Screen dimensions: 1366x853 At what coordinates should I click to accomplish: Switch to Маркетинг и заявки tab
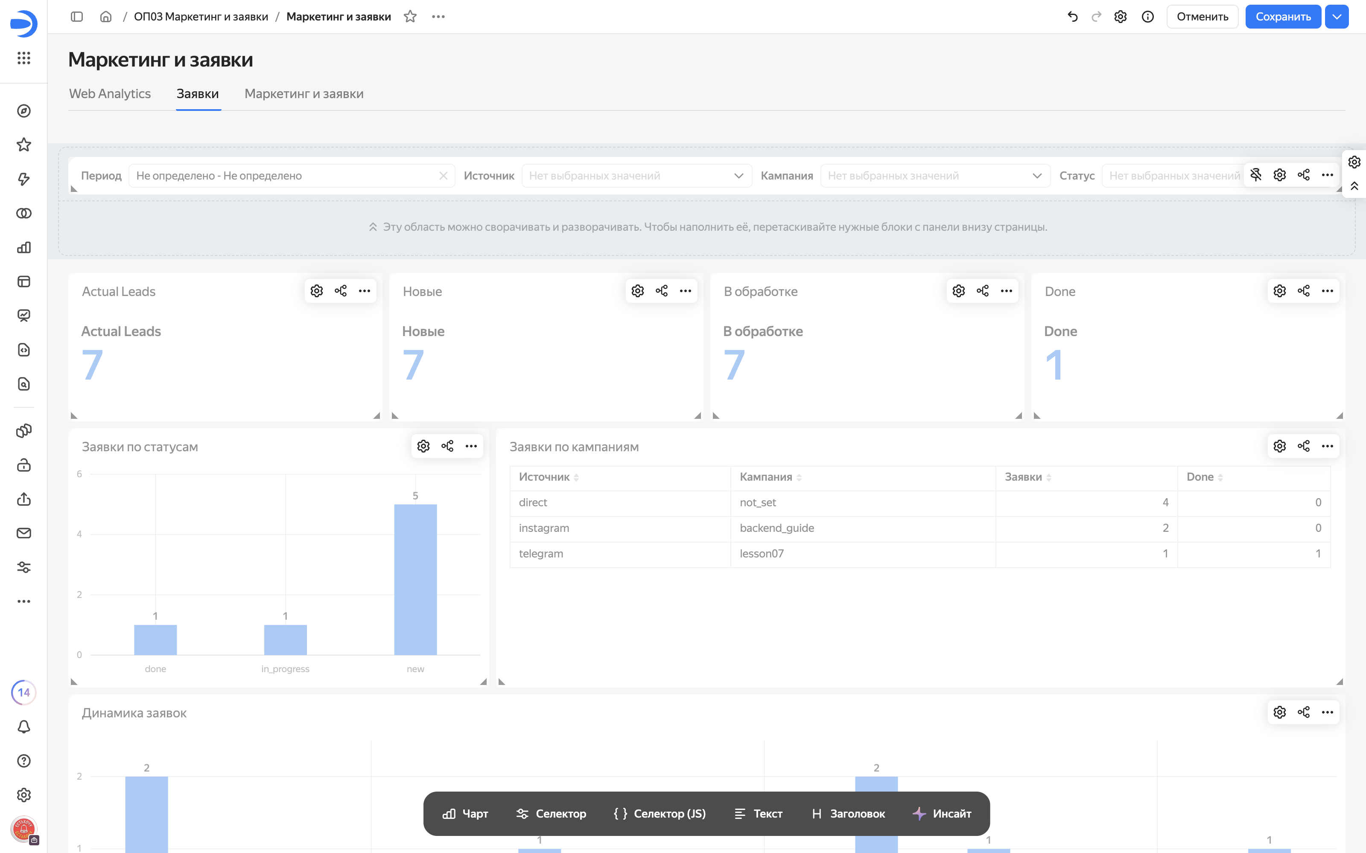[304, 94]
